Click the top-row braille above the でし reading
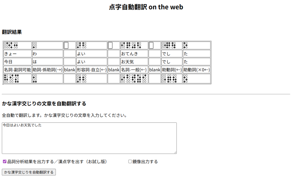Viewport: 291px width, 189px height. [169, 45]
